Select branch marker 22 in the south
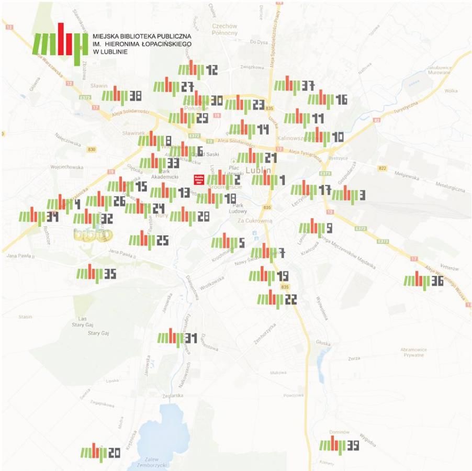The height and width of the screenshot is (471, 472). [277, 299]
